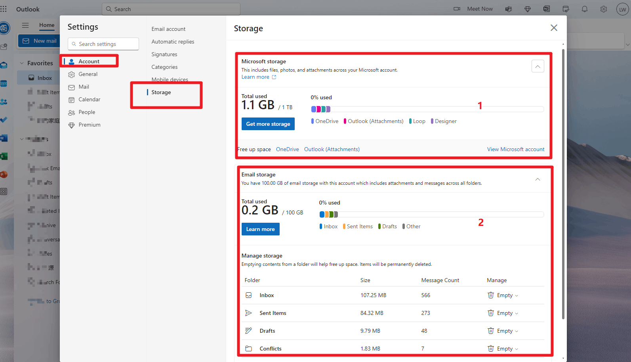Viewport: 631px width, 362px height.
Task: Open View Microsoft account link
Action: [x=516, y=149]
